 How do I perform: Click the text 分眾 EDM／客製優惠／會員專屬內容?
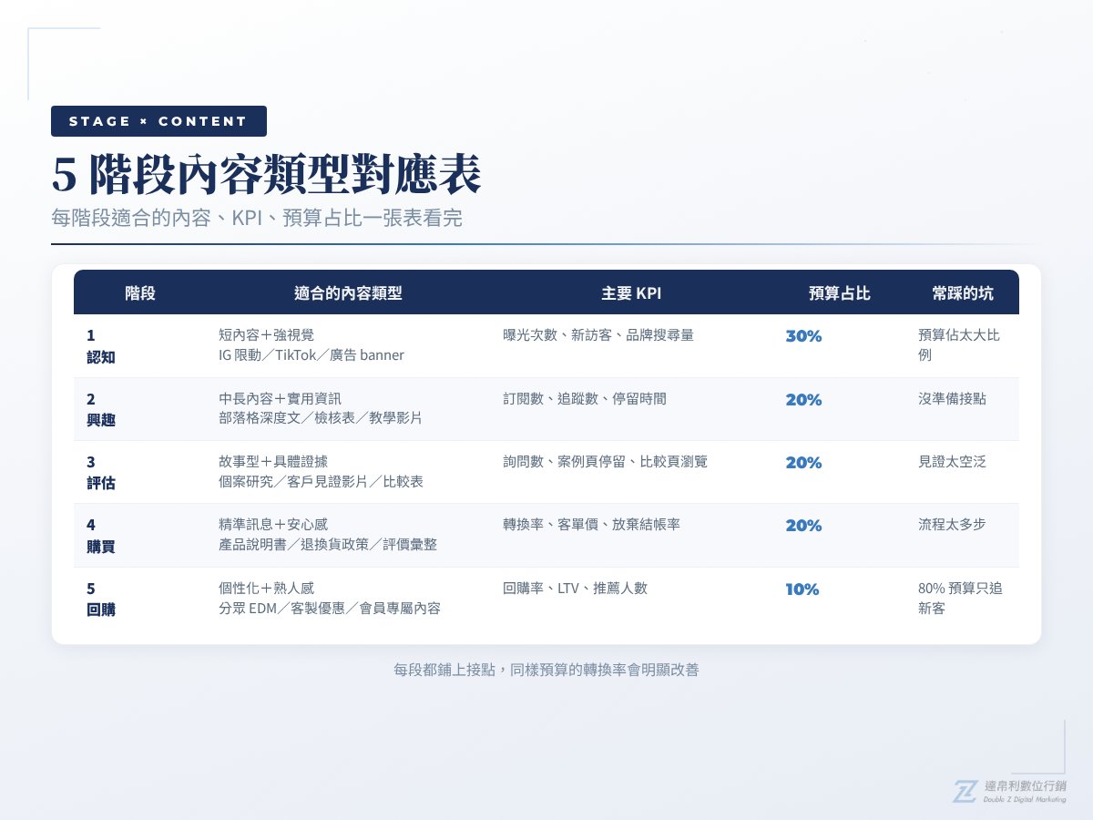(330, 609)
